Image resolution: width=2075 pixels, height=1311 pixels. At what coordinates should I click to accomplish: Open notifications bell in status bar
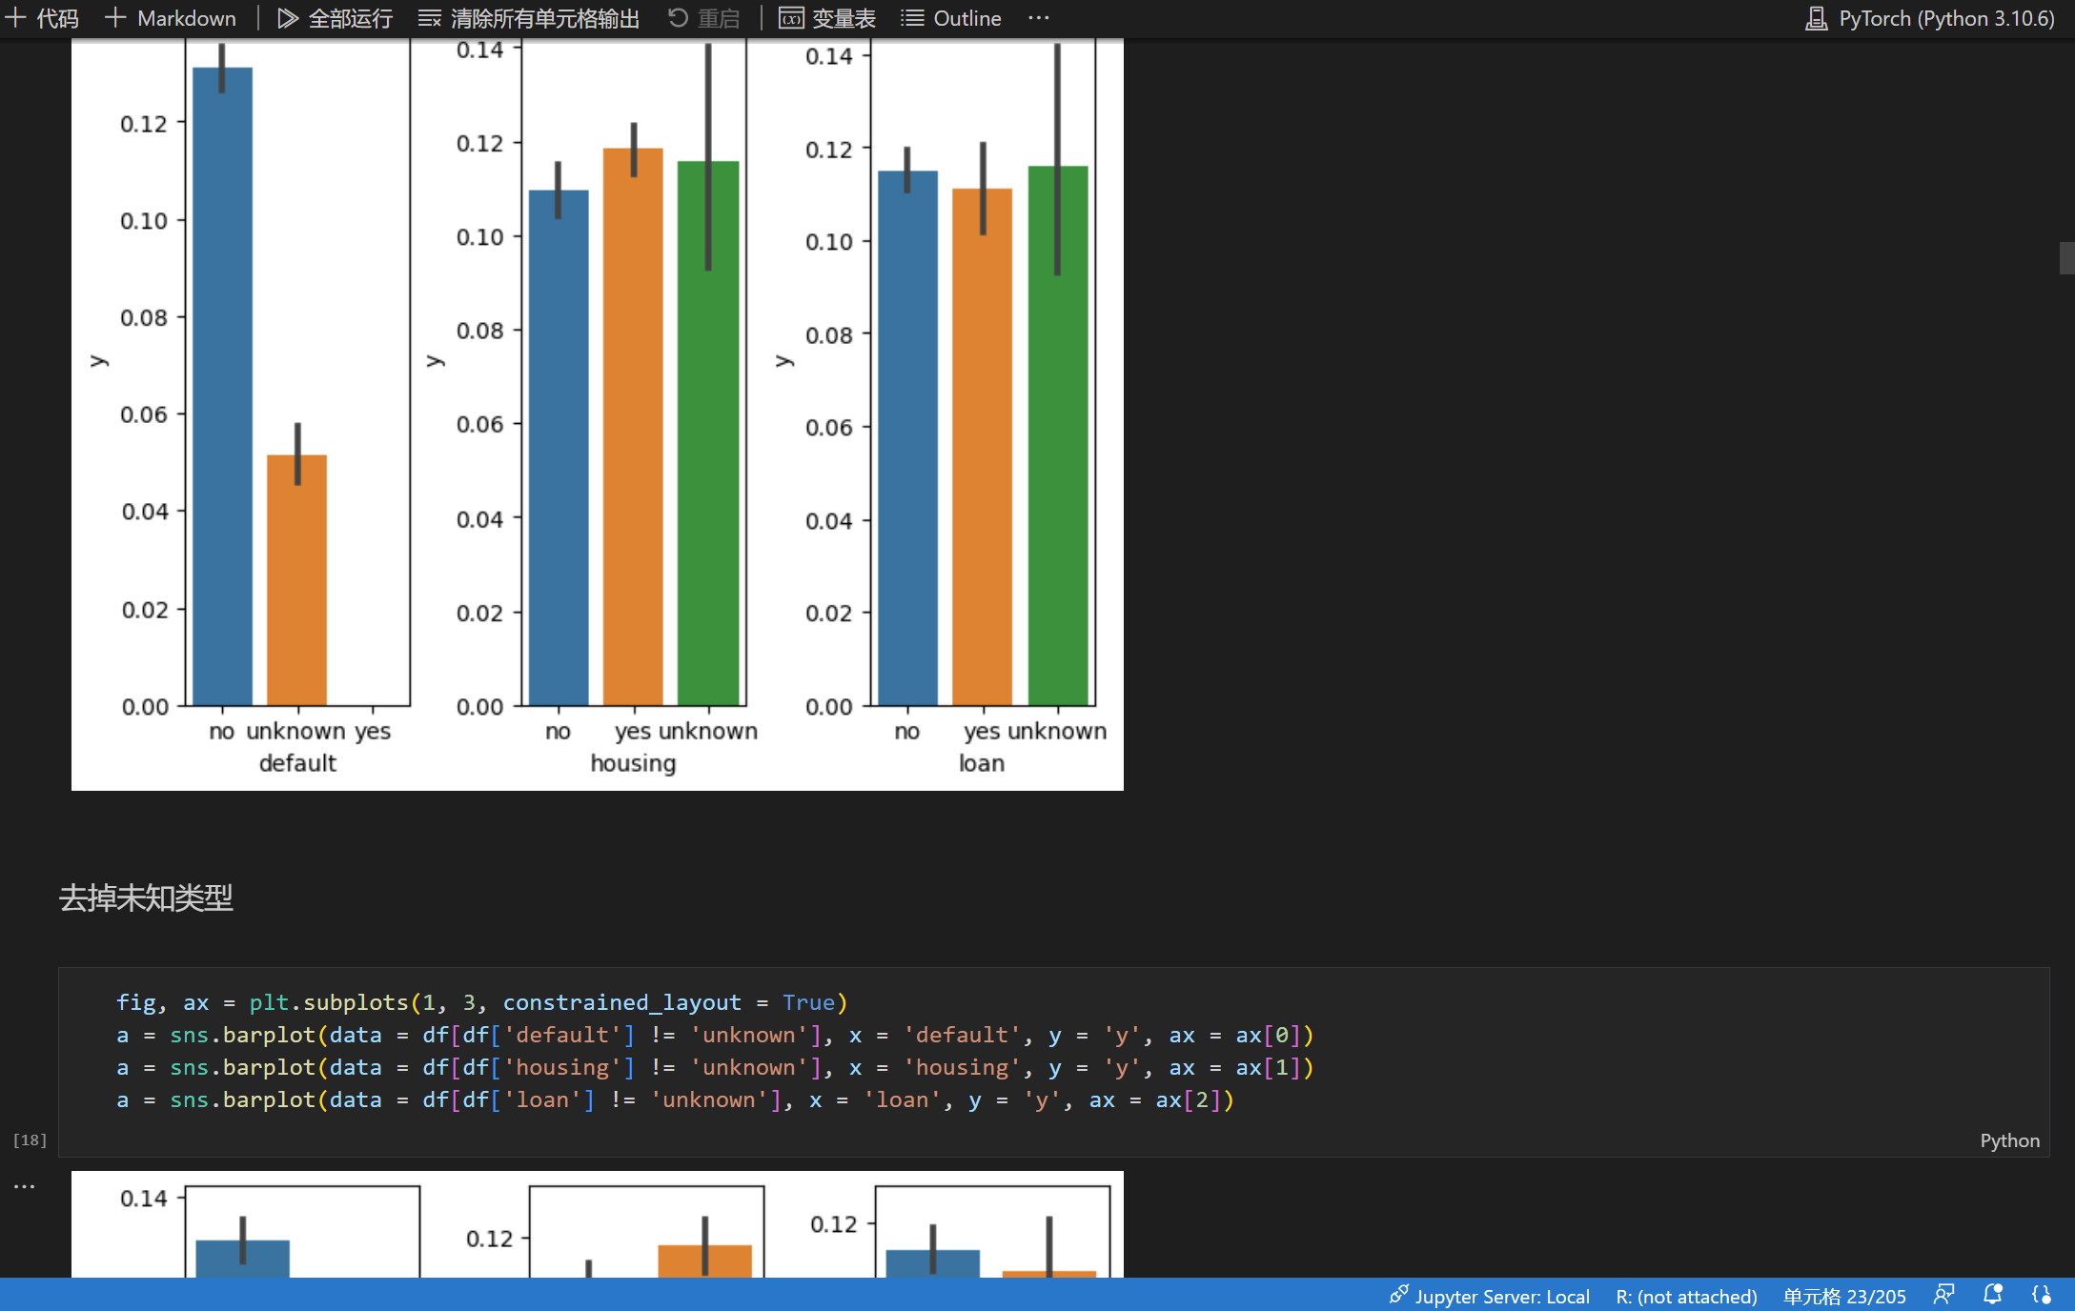(1992, 1295)
